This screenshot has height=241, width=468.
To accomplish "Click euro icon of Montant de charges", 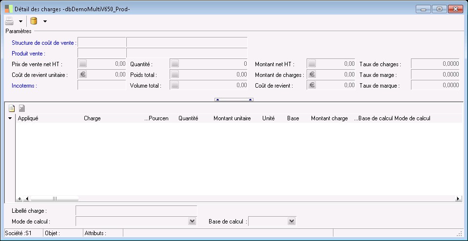I will [312, 74].
